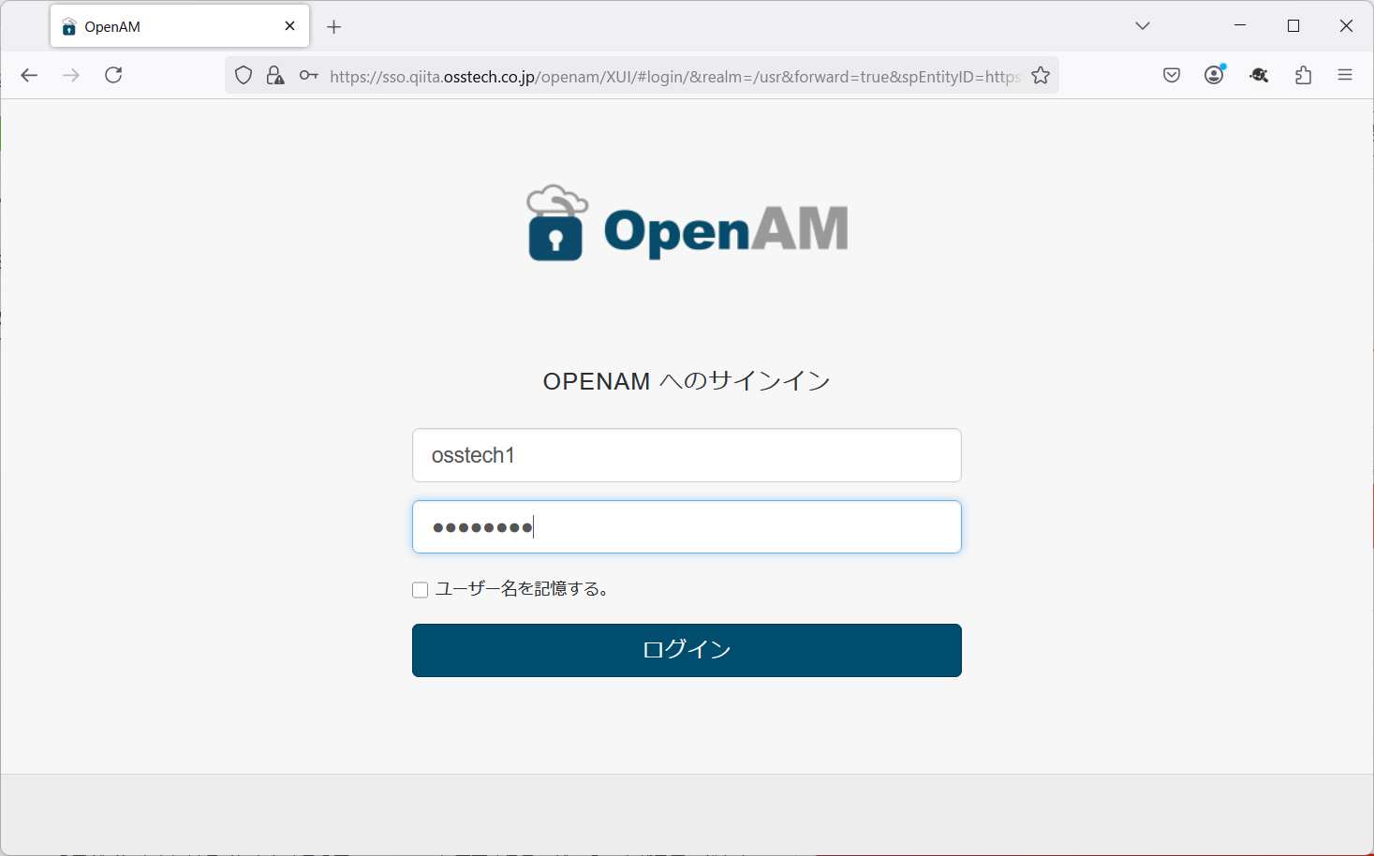
Task: Enable the ユーザー名を記憶する checkbox
Action: 420,589
